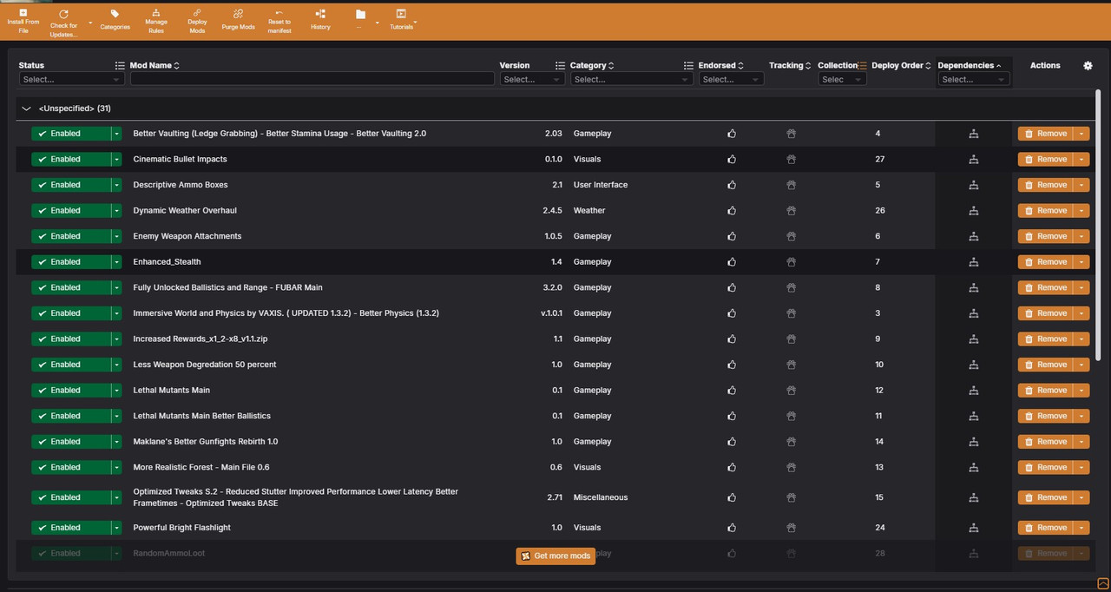Screen dimensions: 1111x592
Task: Click the tracking icon for Lethal Mutants Main
Action: [791, 391]
